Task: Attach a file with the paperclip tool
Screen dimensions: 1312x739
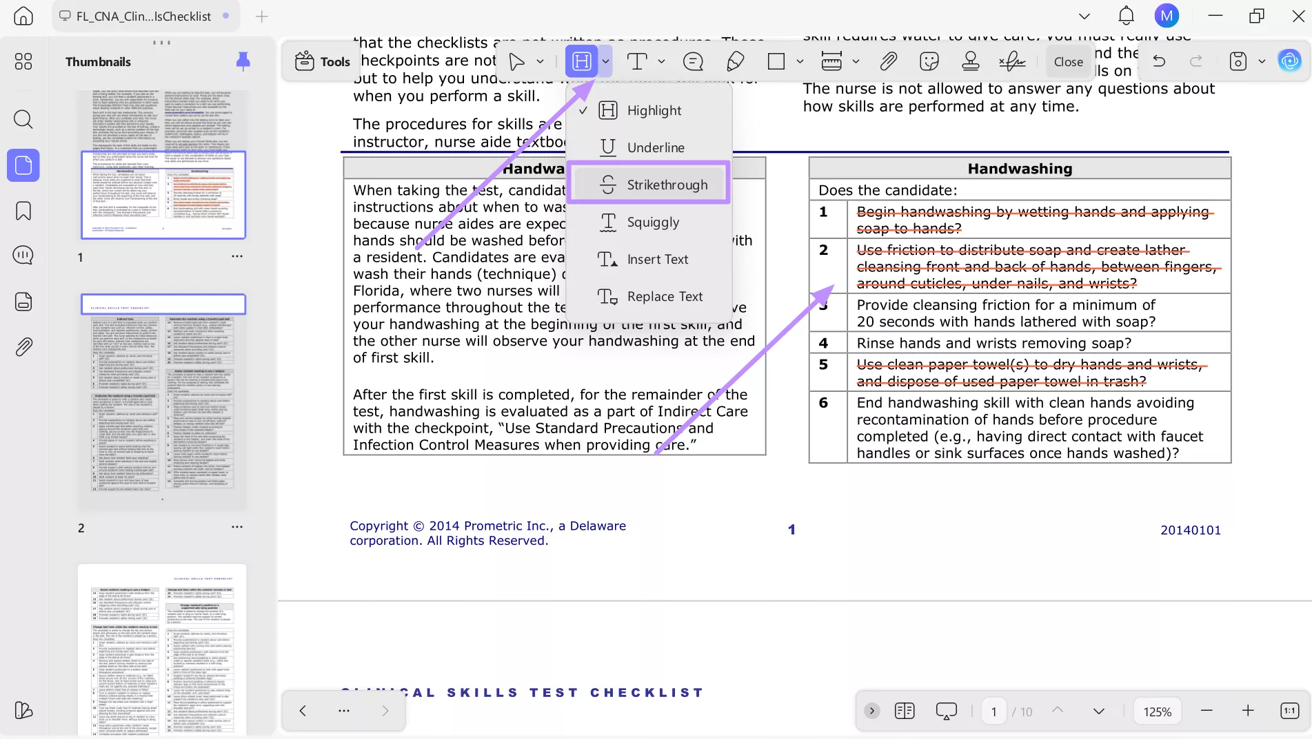Action: [x=888, y=61]
